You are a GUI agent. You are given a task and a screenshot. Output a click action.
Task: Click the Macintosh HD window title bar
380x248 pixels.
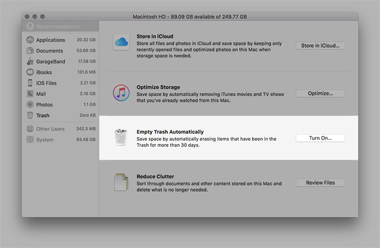(190, 17)
